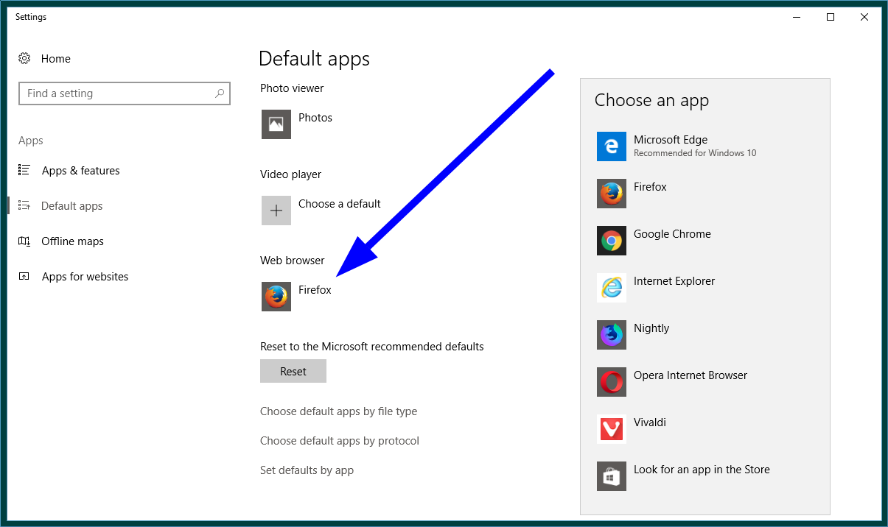This screenshot has width=888, height=527.
Task: Click the Store bag icon
Action: [612, 476]
